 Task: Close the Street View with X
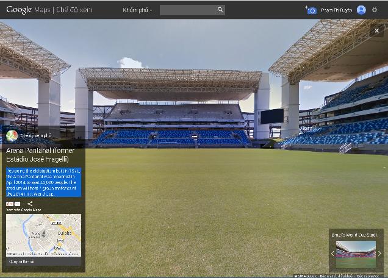click(x=376, y=30)
